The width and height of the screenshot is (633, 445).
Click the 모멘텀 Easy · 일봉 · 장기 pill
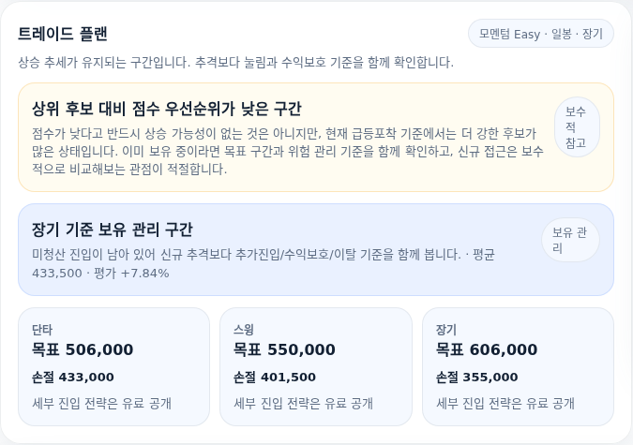541,34
